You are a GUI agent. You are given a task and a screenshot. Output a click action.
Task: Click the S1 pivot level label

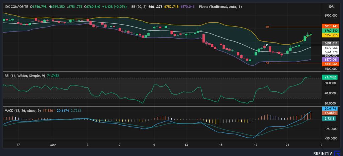tap(268, 63)
